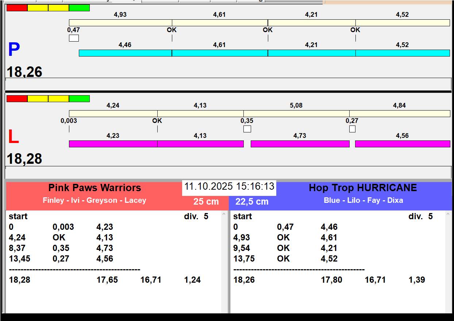454x321 pixels.
Task: Select the cyan bar segment under 4,21
Action: click(312, 53)
